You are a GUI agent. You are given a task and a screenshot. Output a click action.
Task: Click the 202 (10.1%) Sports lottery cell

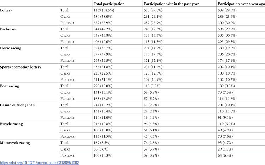pyautogui.click(x=227, y=67)
